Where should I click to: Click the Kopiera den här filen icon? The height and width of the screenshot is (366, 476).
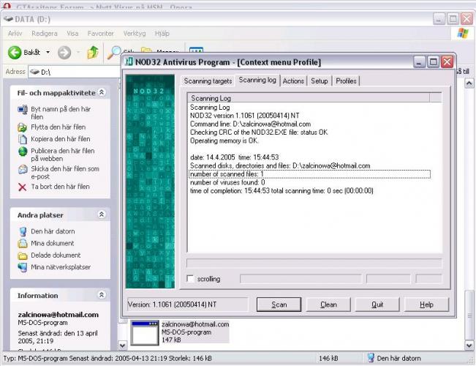pyautogui.click(x=23, y=139)
